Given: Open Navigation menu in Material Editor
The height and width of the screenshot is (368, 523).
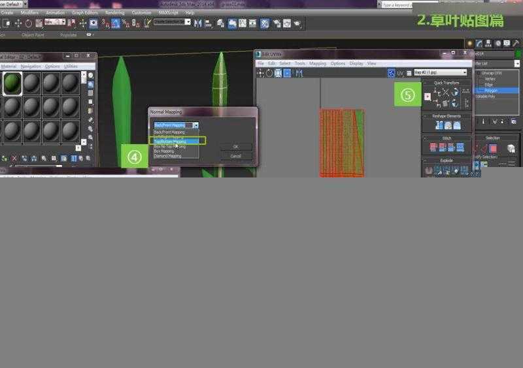Looking at the screenshot, I should coord(31,67).
